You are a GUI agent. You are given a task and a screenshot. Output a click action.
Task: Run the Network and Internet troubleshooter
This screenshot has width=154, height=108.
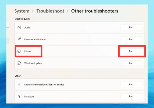[131, 39]
